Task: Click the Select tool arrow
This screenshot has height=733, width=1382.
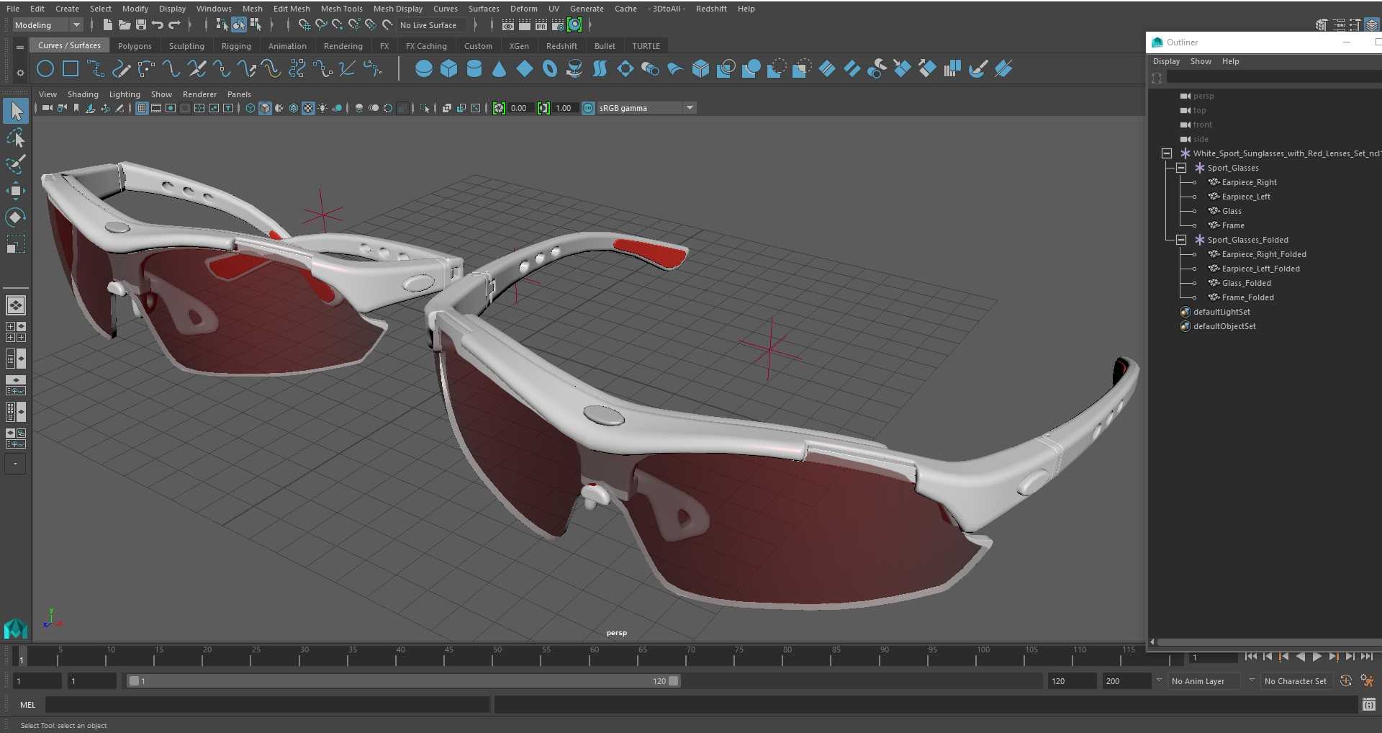Action: pos(16,111)
